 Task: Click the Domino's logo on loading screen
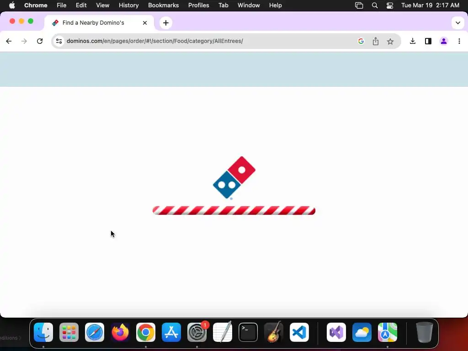click(234, 178)
